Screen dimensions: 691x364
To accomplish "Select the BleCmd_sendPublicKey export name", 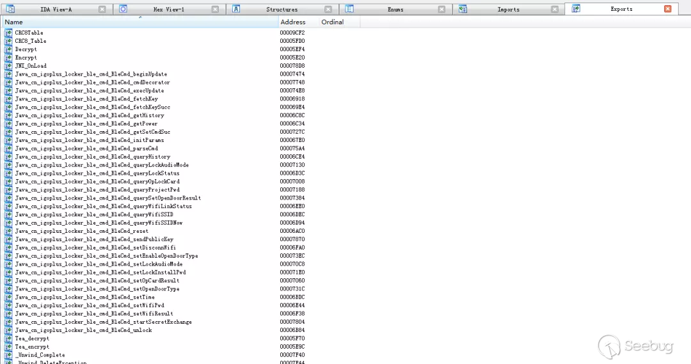I will [x=94, y=239].
